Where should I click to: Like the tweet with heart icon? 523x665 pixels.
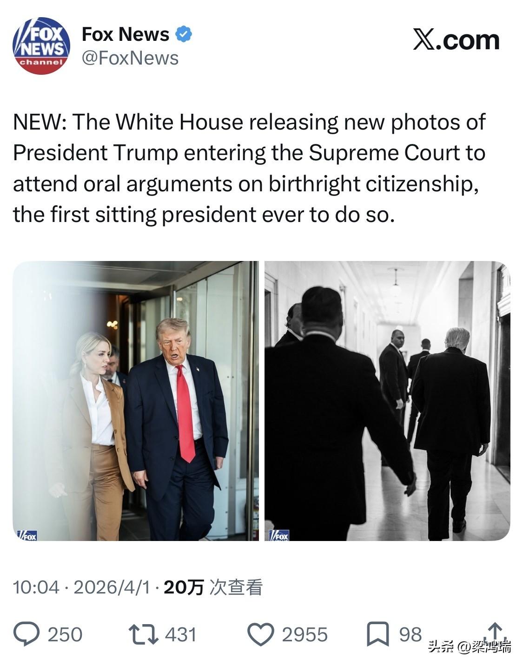point(260,635)
